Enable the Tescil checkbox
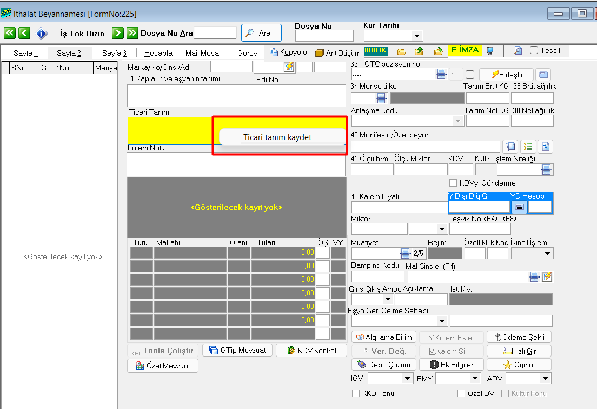 (x=534, y=50)
